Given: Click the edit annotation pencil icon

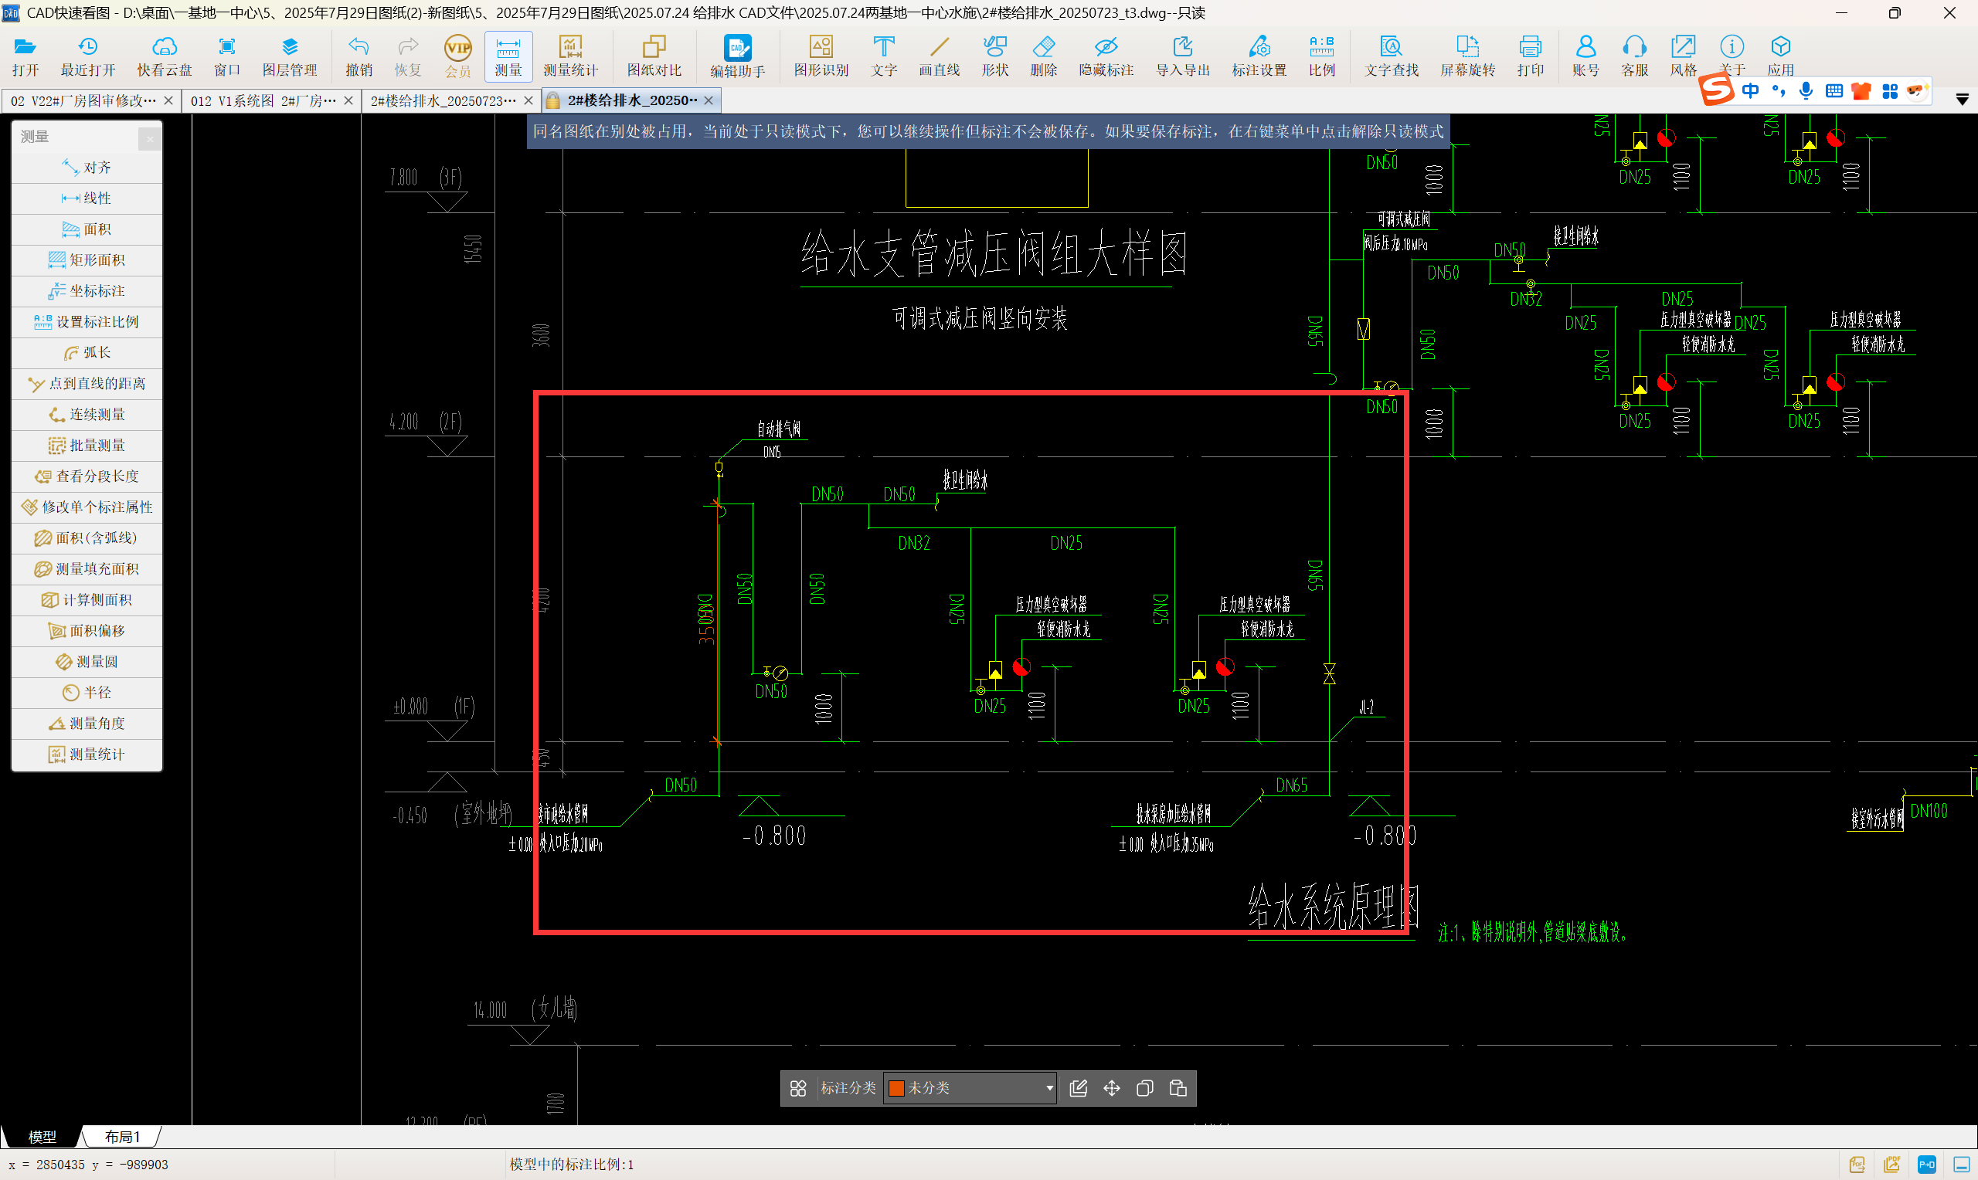Looking at the screenshot, I should coord(1079,1088).
